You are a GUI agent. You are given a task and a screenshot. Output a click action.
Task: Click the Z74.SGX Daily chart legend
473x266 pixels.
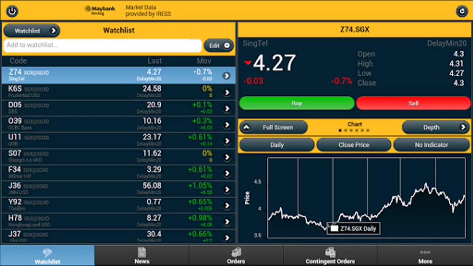tap(353, 228)
